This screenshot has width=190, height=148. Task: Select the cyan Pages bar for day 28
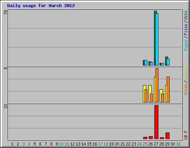[163, 64]
